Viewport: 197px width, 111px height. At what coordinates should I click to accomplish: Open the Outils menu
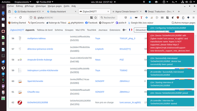tap(67, 6)
